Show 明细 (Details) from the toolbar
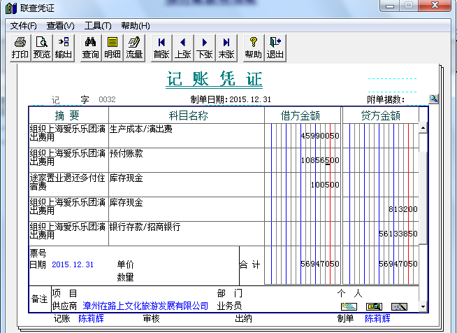The width and height of the screenshot is (457, 333). (113, 47)
